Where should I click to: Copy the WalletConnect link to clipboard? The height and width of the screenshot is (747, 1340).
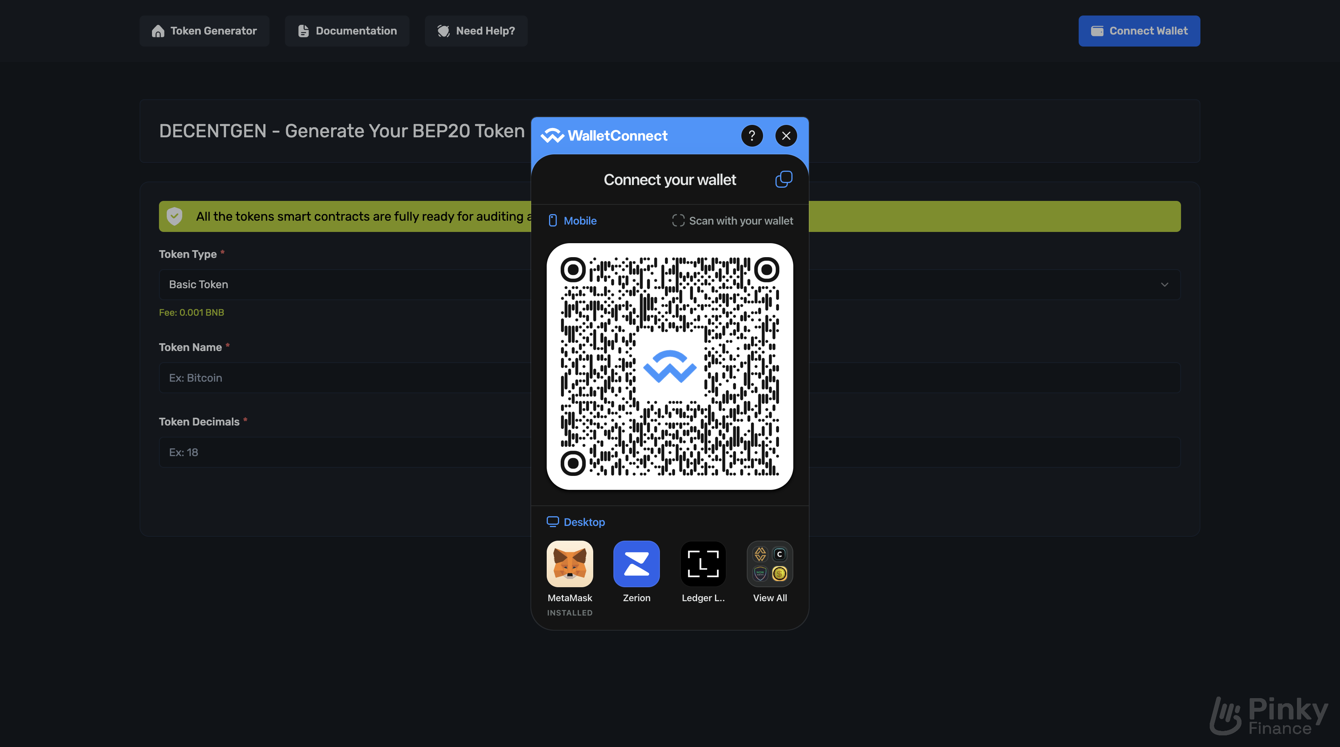[783, 180]
